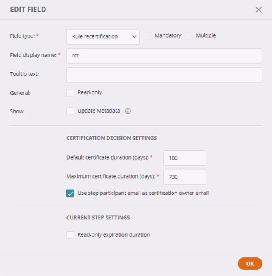Toggle Read-only expiration duration checkbox
Image resolution: width=272 pixels, height=276 pixels.
70,235
